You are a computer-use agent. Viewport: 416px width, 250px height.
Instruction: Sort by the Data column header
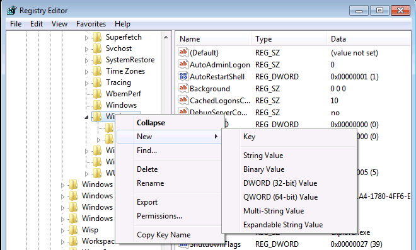click(x=369, y=39)
